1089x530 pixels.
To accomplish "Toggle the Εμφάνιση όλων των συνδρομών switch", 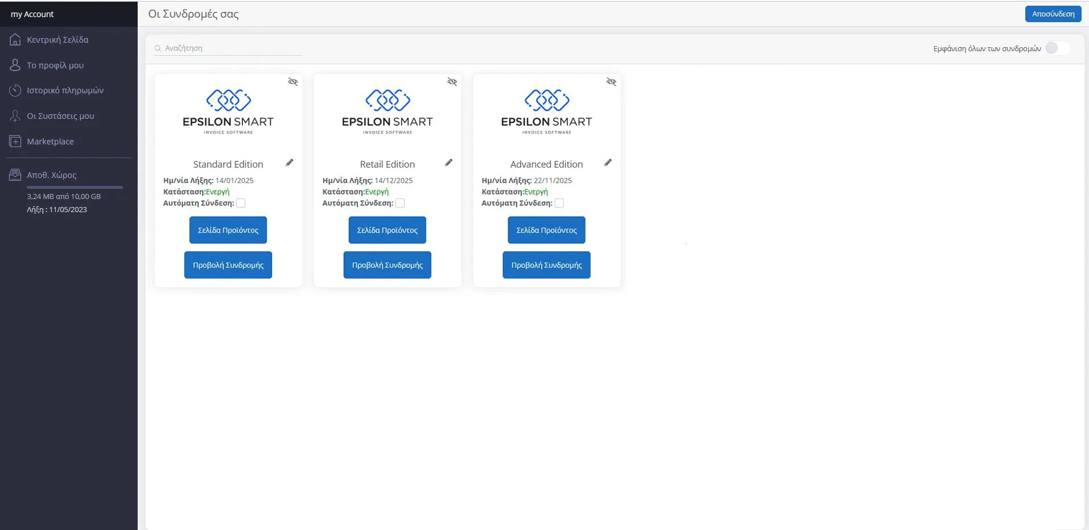I will click(1057, 48).
